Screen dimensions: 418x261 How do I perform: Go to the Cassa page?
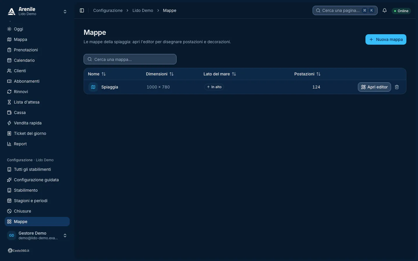[x=37, y=113]
